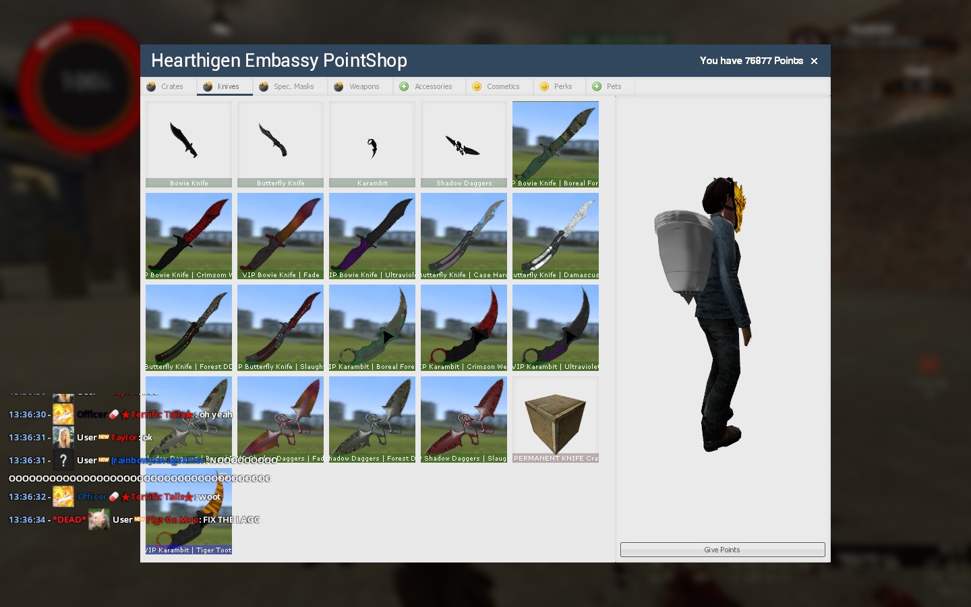This screenshot has height=607, width=971.
Task: Click the pig avatar in chat
Action: click(x=98, y=519)
